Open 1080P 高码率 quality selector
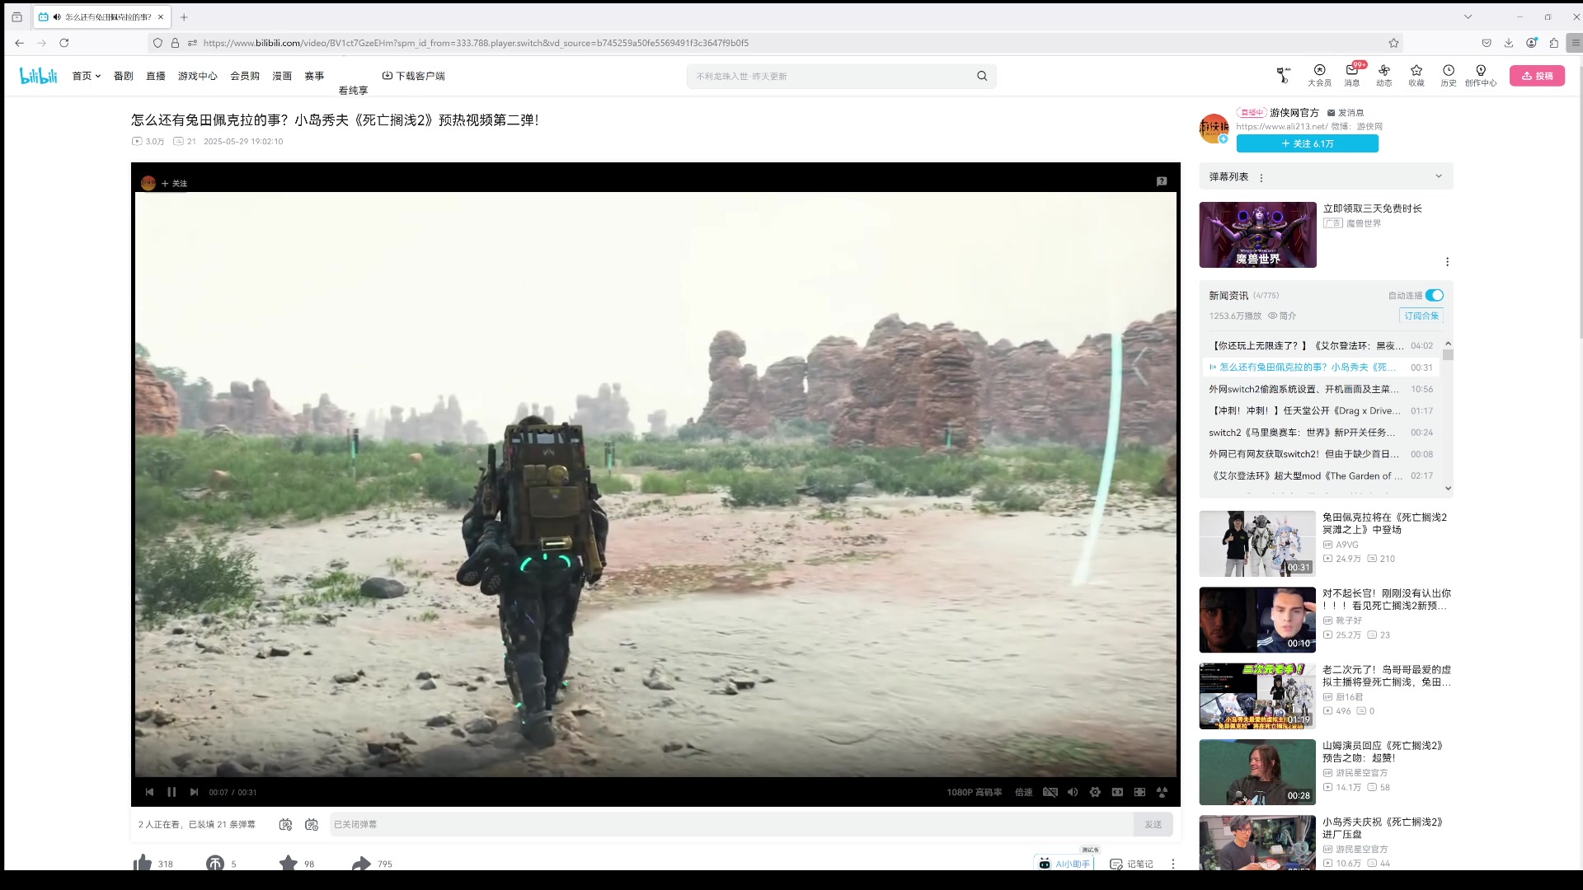The height and width of the screenshot is (890, 1583). click(x=974, y=792)
